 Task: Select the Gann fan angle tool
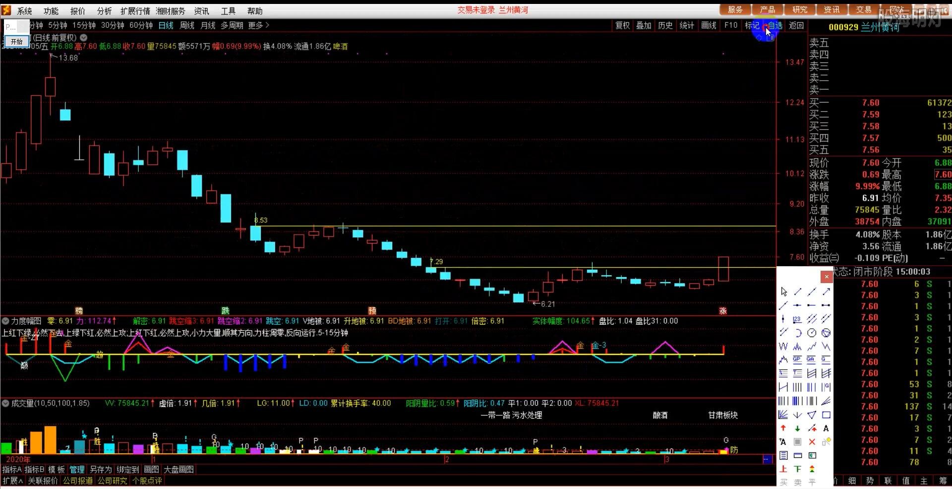783,414
